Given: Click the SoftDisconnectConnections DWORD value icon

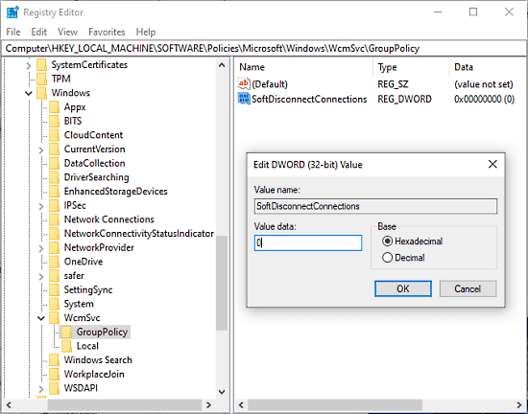Looking at the screenshot, I should [244, 99].
